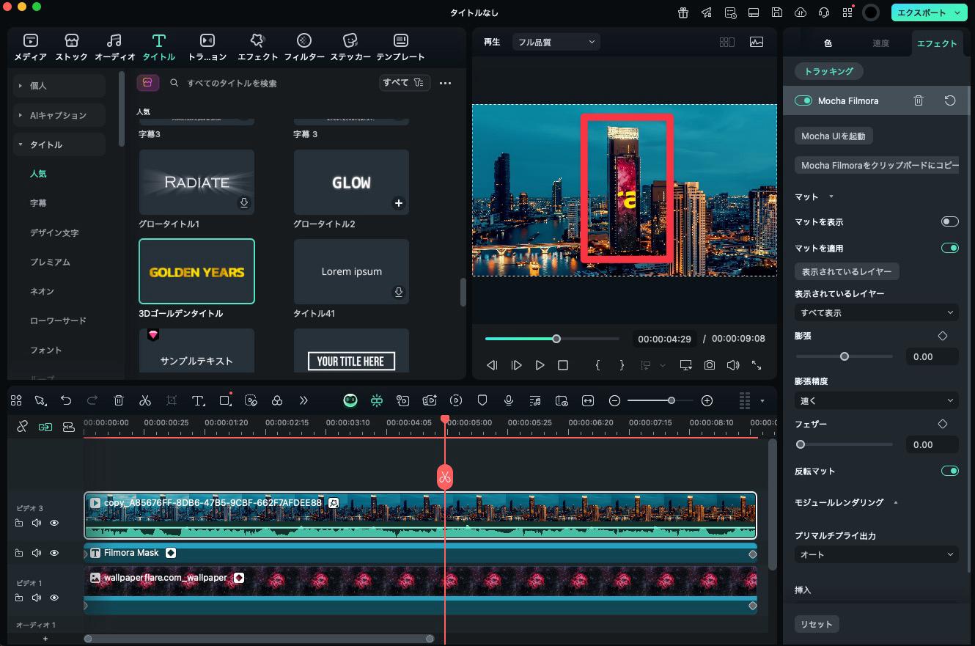This screenshot has height=646, width=975.
Task: Expand the preview to fullscreen icon
Action: 757,364
